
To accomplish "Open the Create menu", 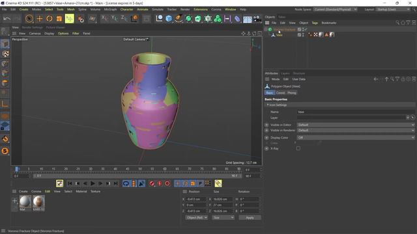I will pos(23,9).
